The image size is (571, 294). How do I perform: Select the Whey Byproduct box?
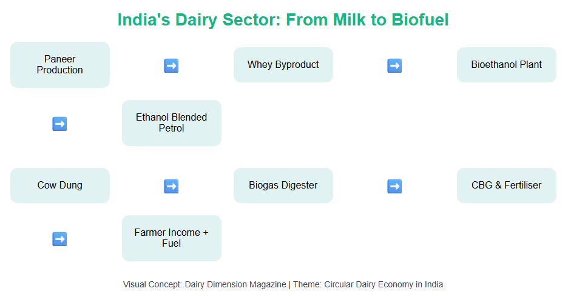click(283, 65)
